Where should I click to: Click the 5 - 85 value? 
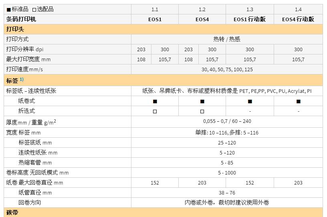coord(227,163)
